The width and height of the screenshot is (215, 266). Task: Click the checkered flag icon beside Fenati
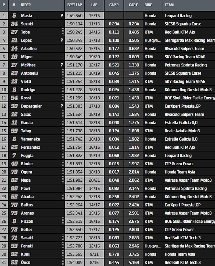tap(63, 246)
